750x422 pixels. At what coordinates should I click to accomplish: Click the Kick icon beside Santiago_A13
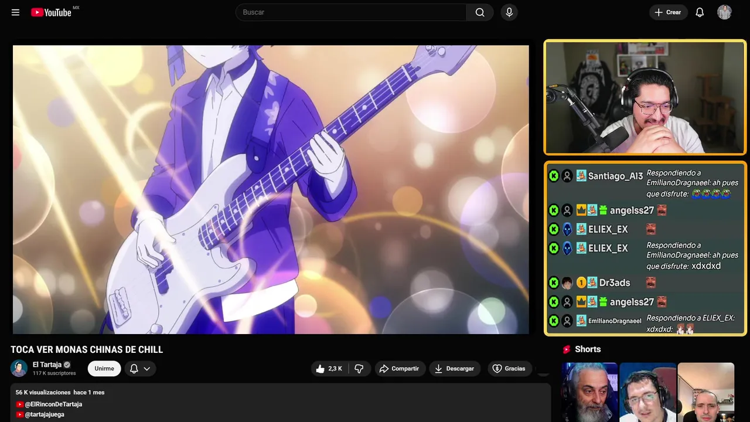[554, 176]
